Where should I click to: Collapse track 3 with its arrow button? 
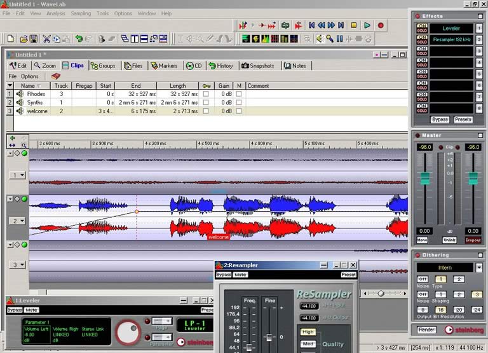(10, 245)
